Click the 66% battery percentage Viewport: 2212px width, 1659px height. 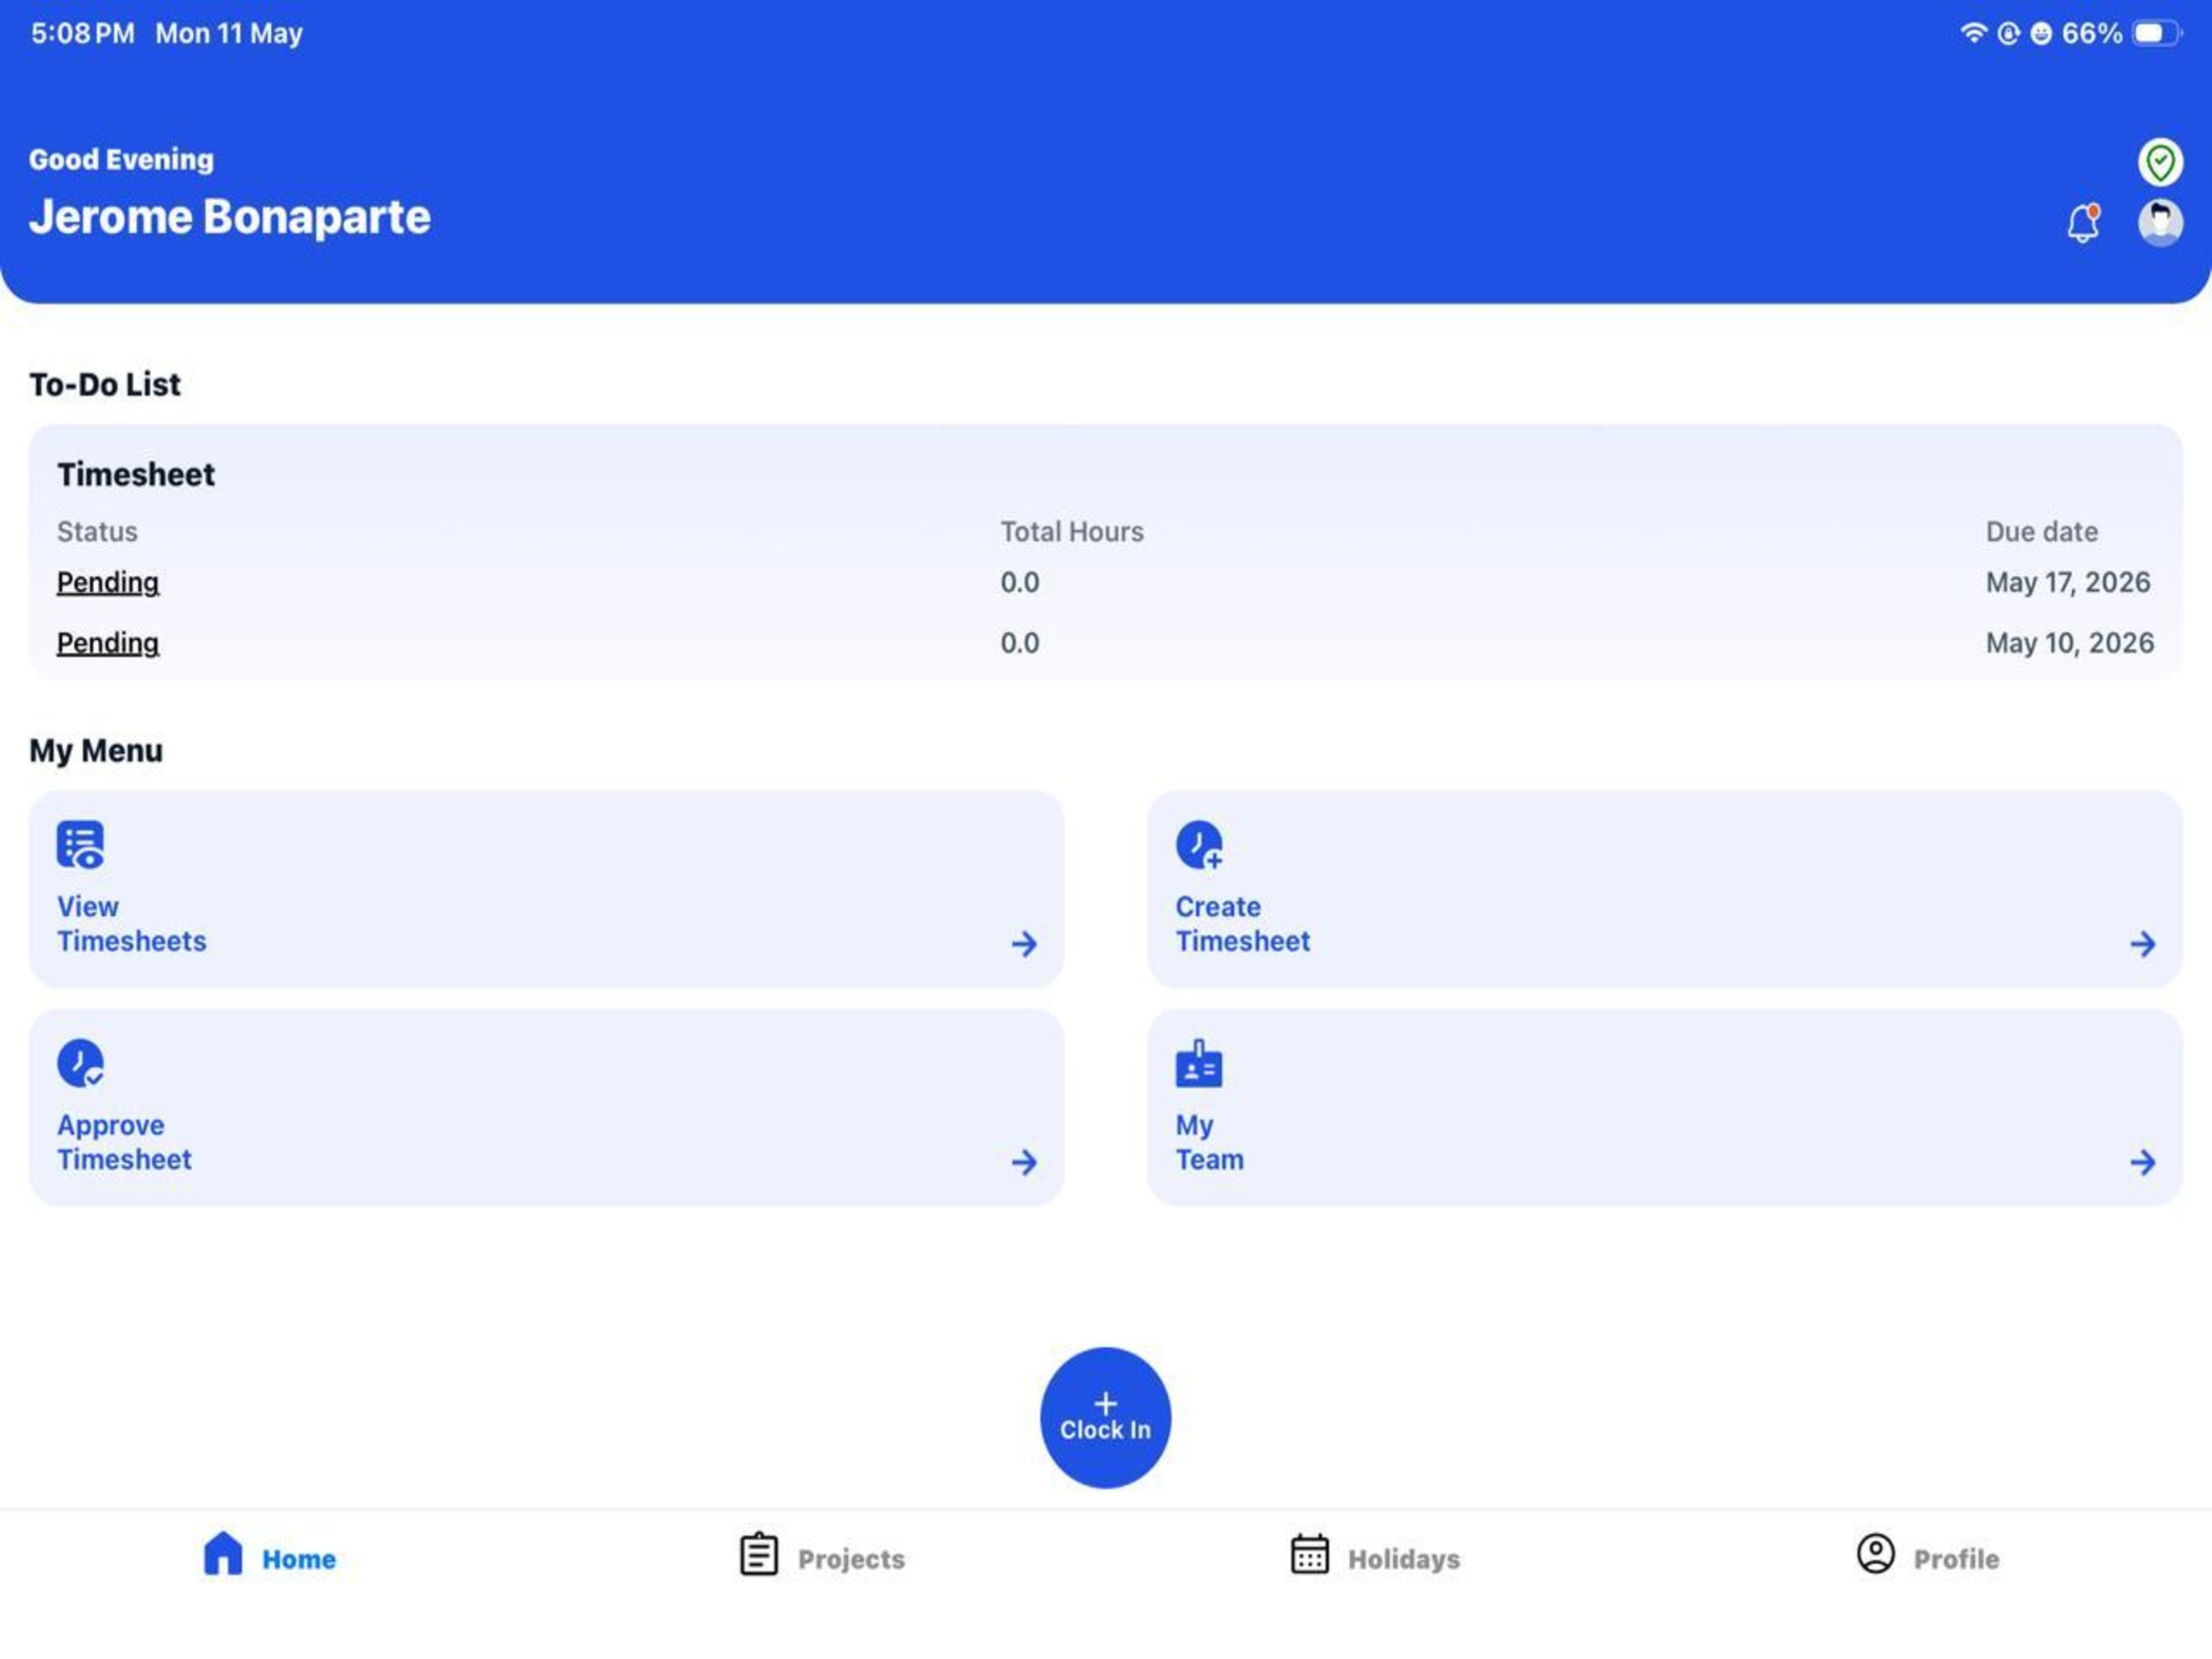2092,33
